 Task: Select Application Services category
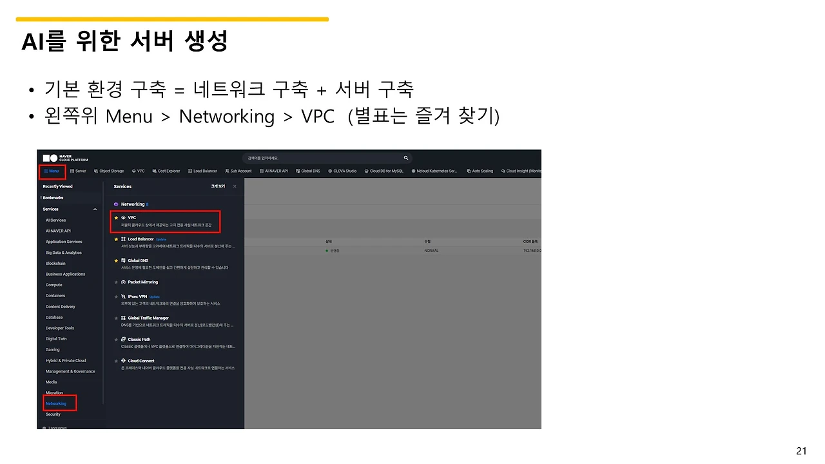(64, 242)
